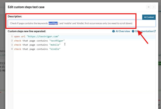This screenshot has width=161, height=109.
Task: Place cursor on check contains "kindle" line
Action: tap(37, 49)
